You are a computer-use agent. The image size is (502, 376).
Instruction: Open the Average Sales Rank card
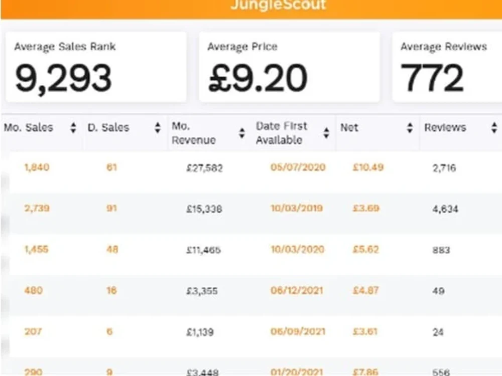[x=96, y=67]
